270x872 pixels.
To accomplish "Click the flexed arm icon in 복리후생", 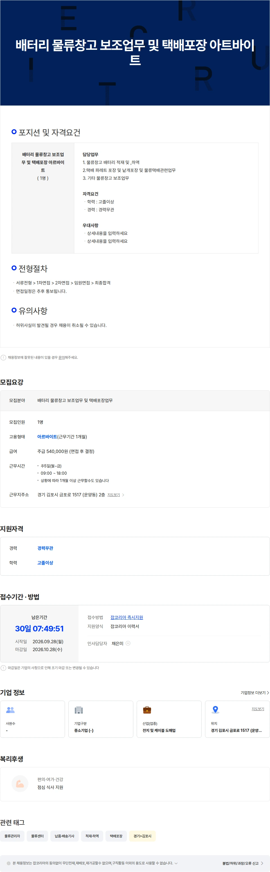I will pyautogui.click(x=20, y=783).
